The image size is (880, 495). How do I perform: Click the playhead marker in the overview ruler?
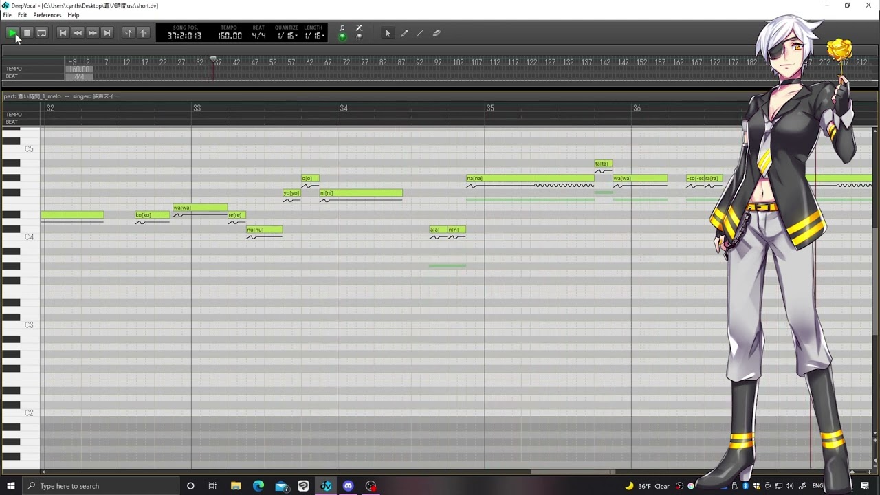tap(213, 58)
